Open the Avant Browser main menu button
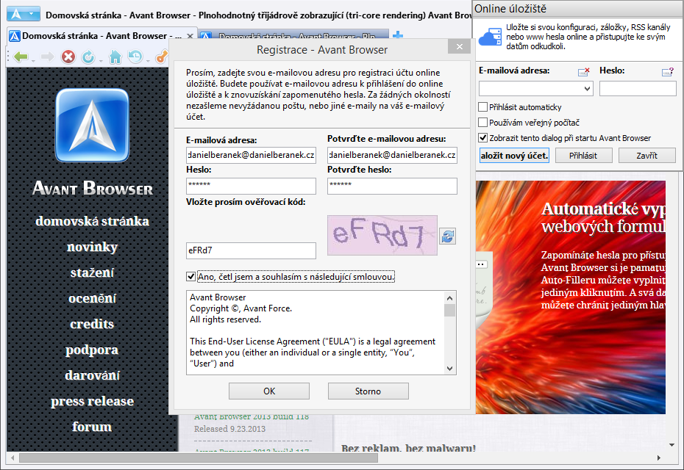 point(24,15)
